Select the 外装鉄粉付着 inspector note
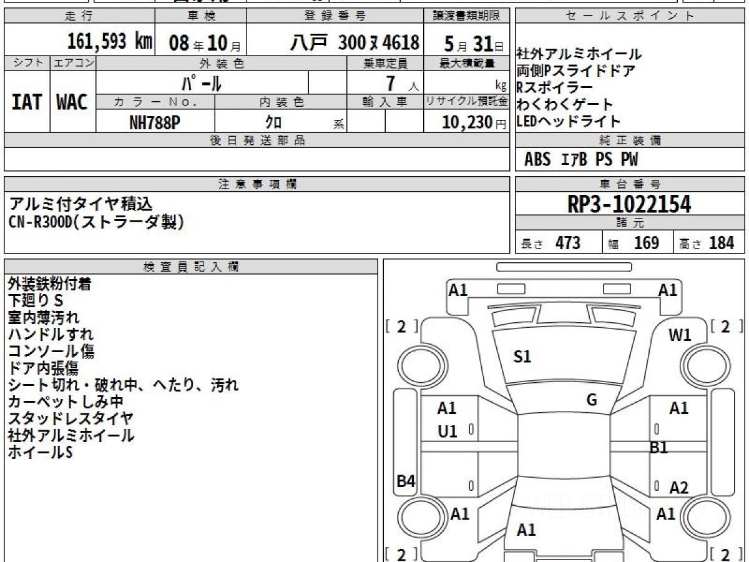749x562 pixels. tap(50, 284)
